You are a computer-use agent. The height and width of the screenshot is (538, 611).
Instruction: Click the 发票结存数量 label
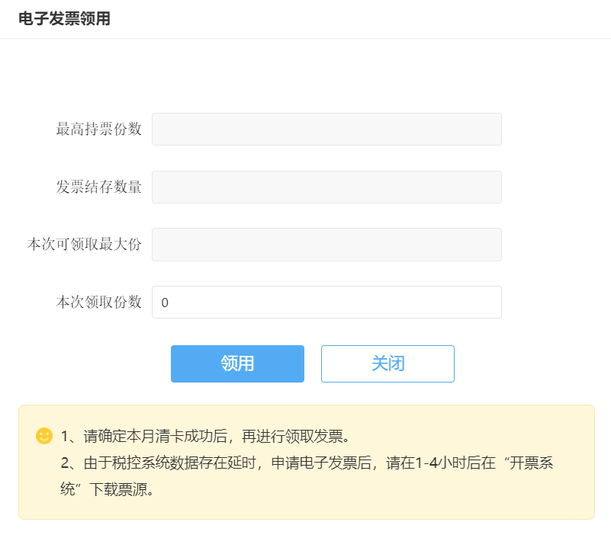[x=99, y=187]
